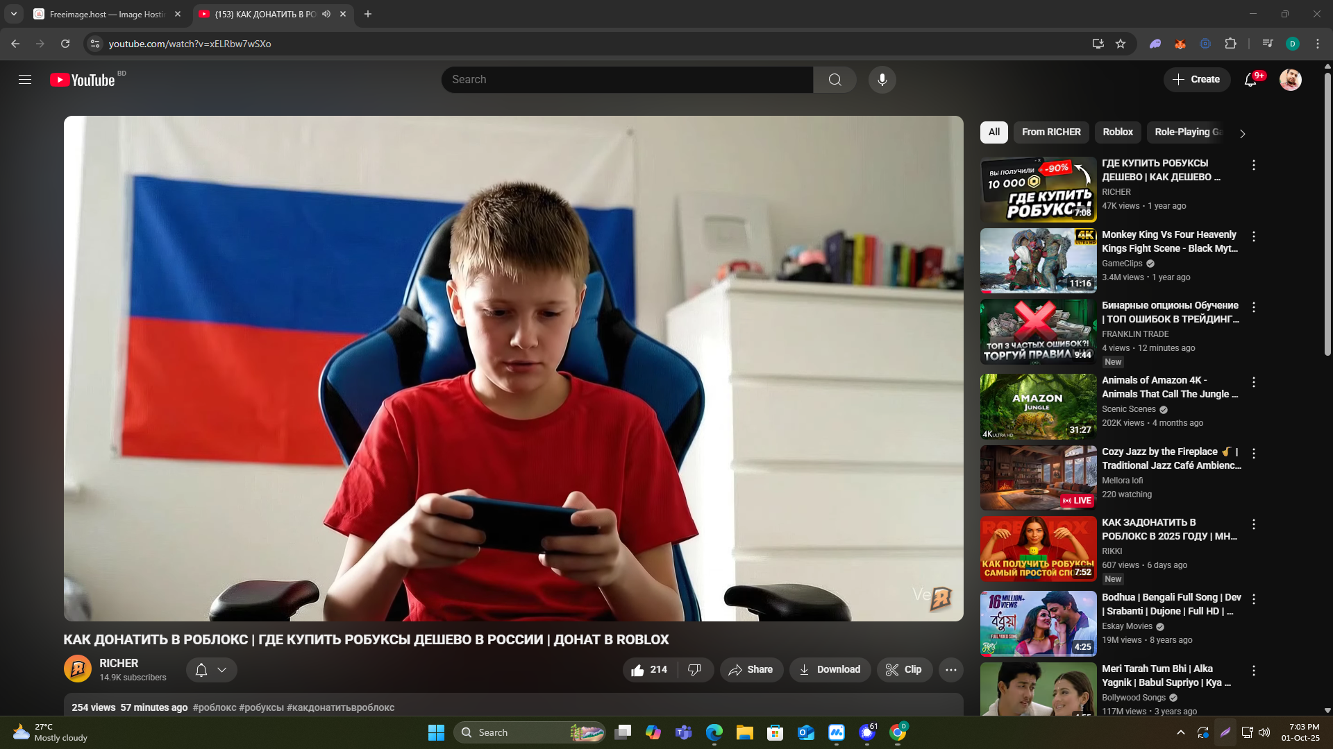
Task: Bookmark this page with the star icon
Action: [1121, 44]
